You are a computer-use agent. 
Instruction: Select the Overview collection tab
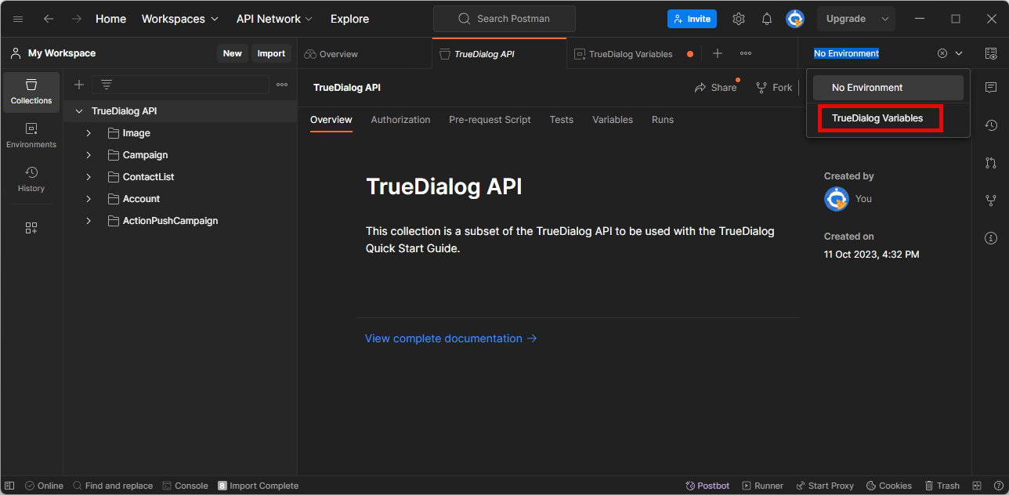[331, 120]
